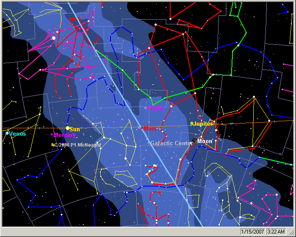
Task: Click the yellow 'Jupiter' text label
Action: coord(204,124)
